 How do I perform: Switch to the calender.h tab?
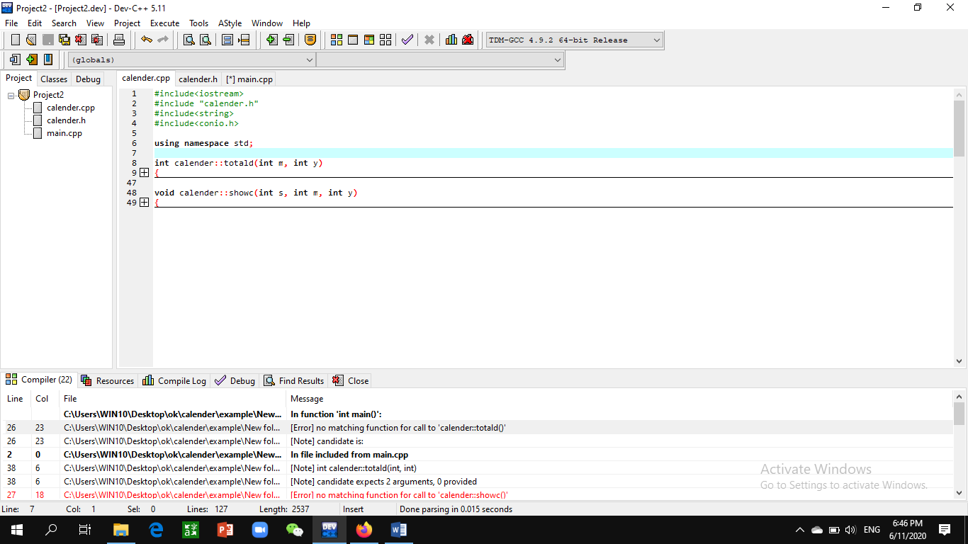(198, 79)
